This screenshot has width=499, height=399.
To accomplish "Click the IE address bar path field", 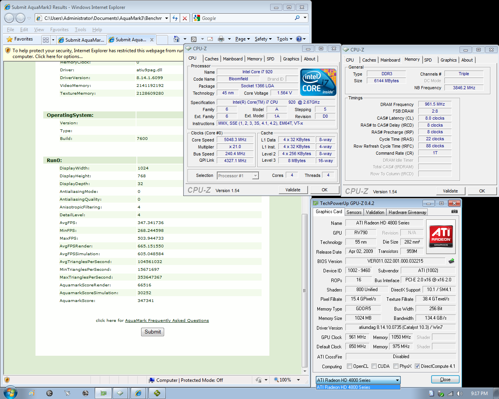I will click(103, 18).
